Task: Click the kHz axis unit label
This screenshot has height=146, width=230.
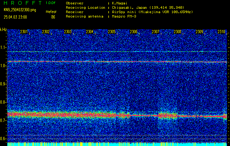Action: pos(3,30)
